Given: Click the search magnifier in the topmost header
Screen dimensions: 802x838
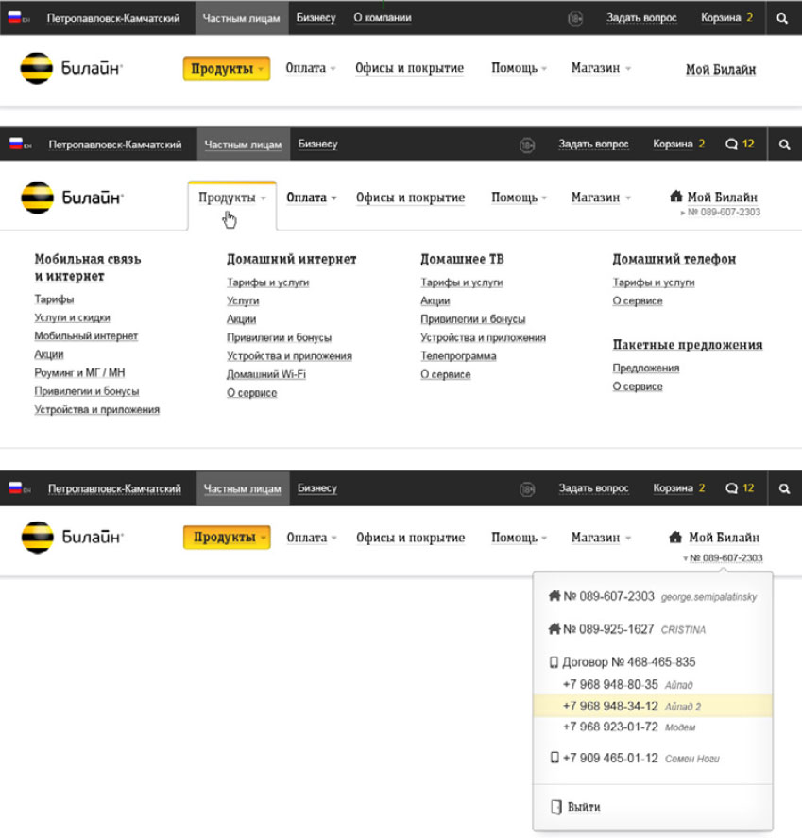Looking at the screenshot, I should (x=782, y=18).
